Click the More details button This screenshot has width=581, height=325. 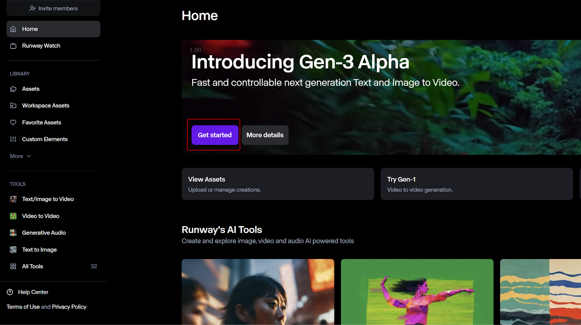point(265,135)
